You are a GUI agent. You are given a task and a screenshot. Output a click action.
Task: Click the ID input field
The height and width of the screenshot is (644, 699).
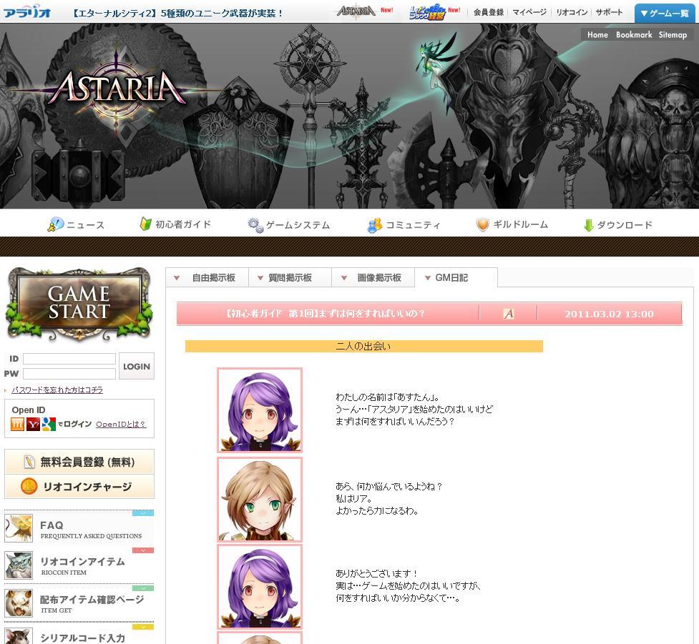click(69, 359)
